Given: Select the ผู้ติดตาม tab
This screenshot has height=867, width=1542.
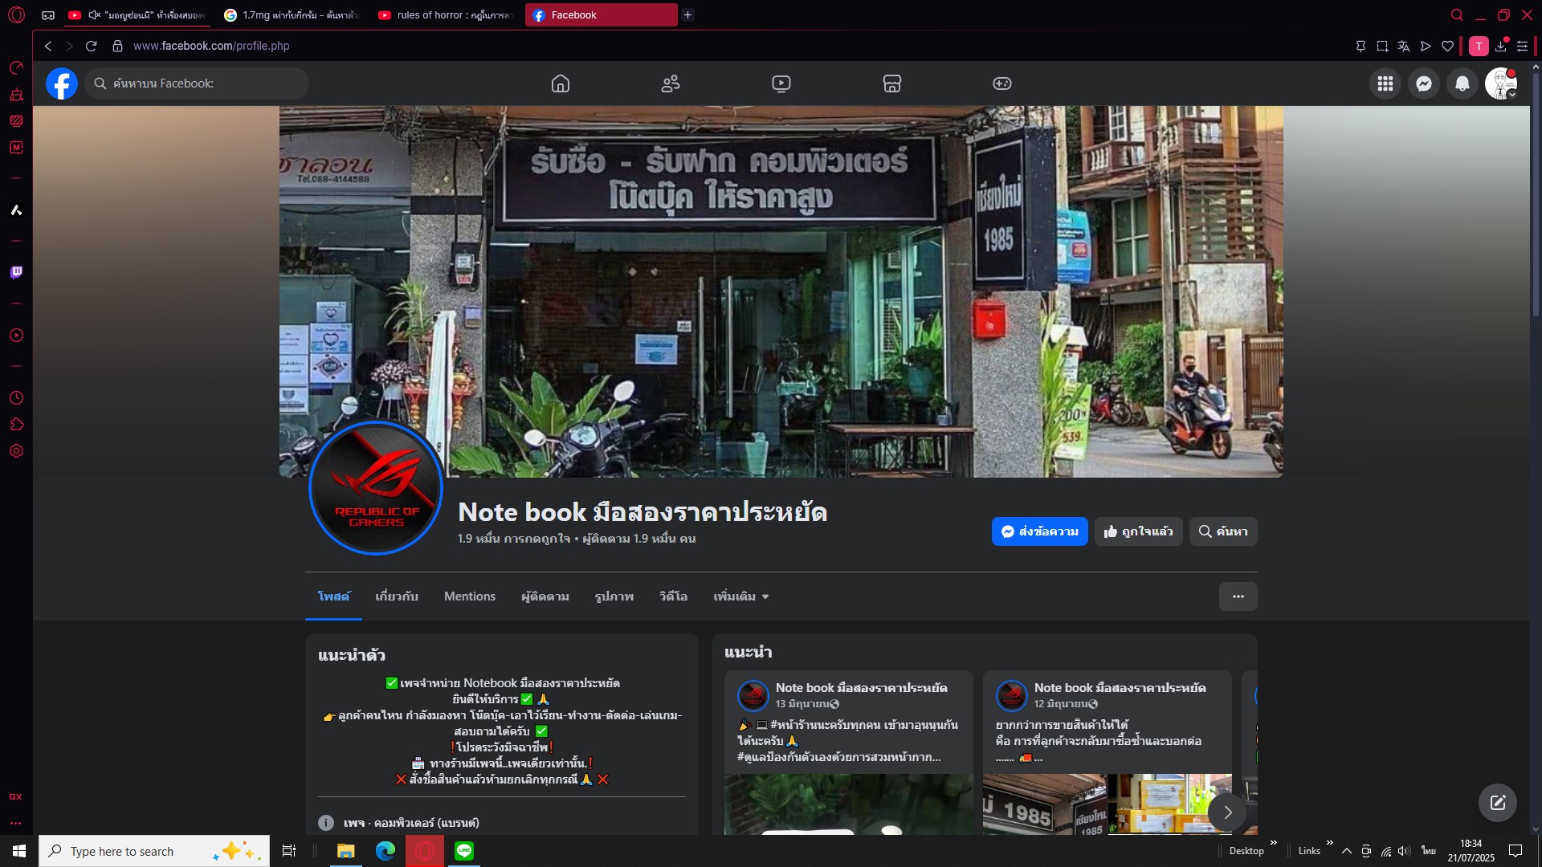Looking at the screenshot, I should click(545, 596).
